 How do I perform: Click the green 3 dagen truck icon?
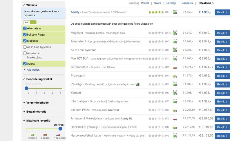pos(32,135)
